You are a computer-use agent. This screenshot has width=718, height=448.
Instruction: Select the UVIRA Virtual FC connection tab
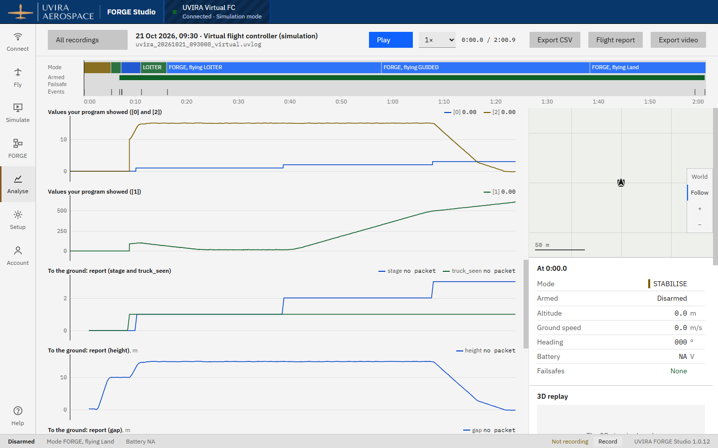[x=217, y=12]
